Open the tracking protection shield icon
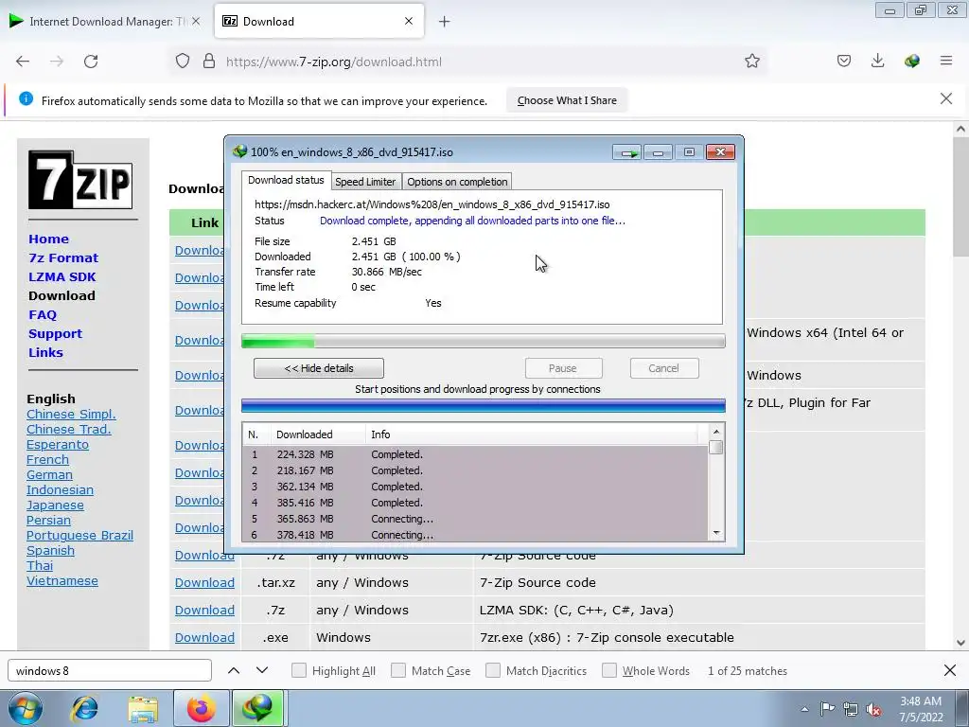The image size is (969, 727). point(183,62)
